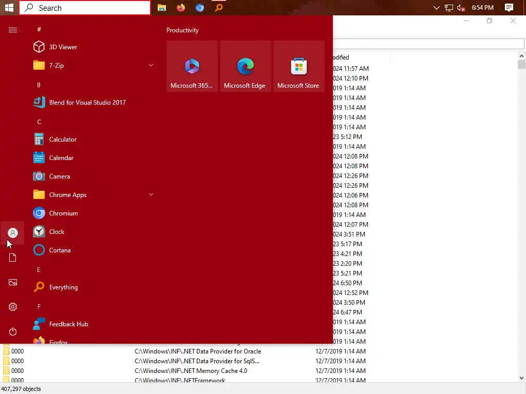Click the 12:52 PM date cell

351,292
